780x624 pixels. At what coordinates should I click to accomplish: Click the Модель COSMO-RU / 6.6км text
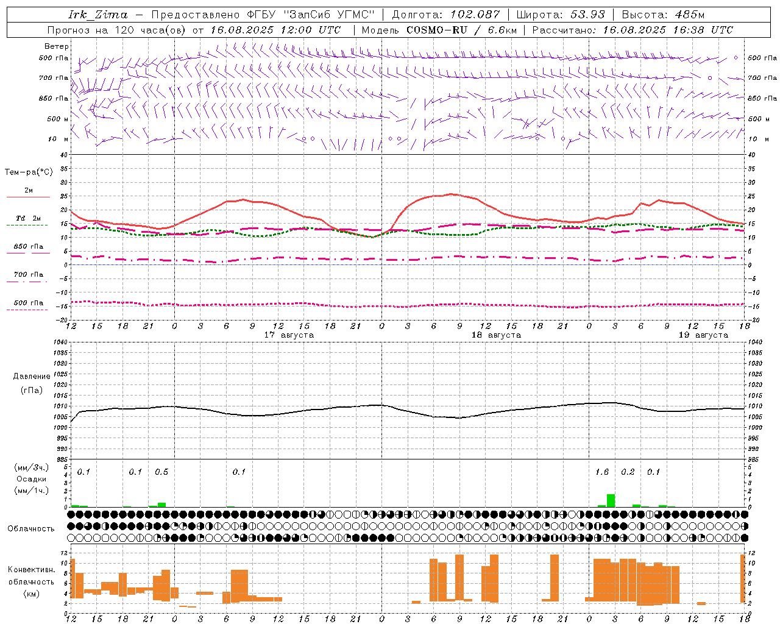(x=439, y=30)
